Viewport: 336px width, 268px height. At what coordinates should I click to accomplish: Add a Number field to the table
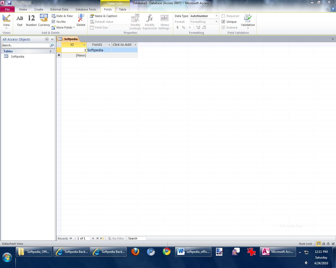pyautogui.click(x=31, y=21)
